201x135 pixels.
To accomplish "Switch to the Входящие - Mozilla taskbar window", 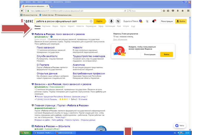I will click(x=44, y=133).
